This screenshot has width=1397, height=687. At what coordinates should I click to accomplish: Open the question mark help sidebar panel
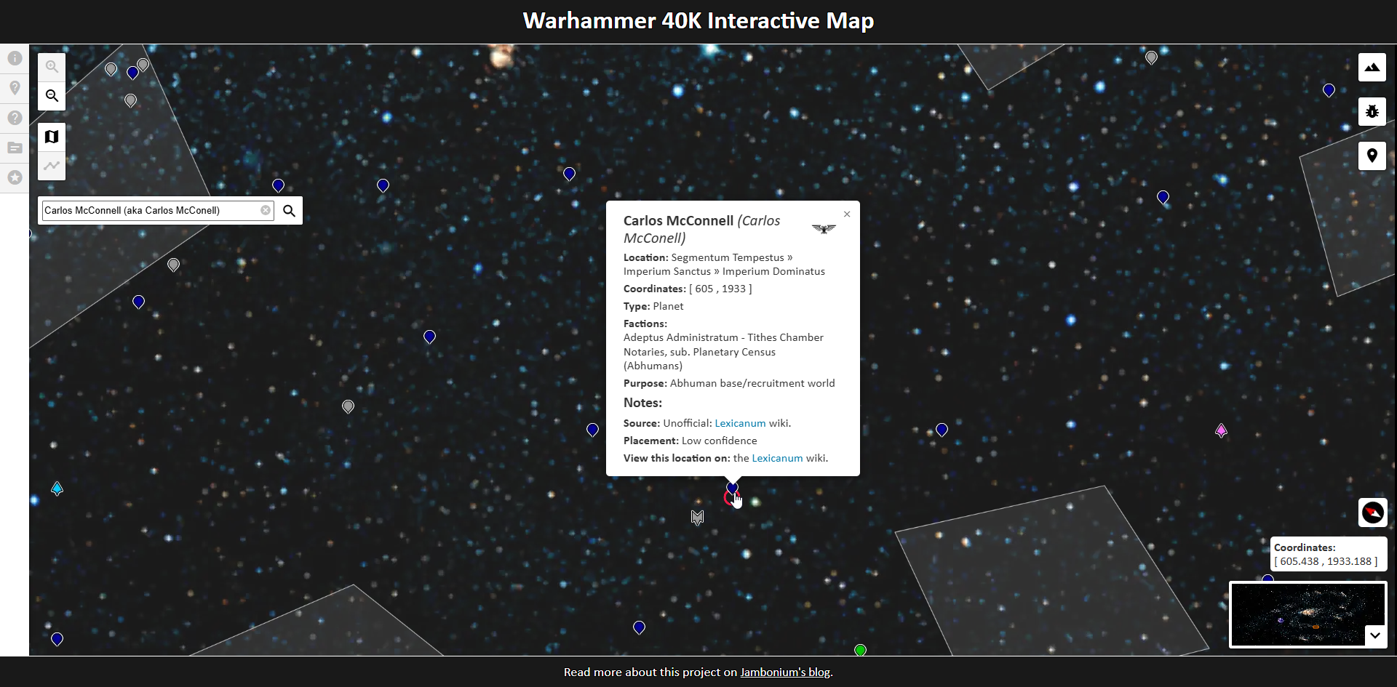(x=15, y=118)
